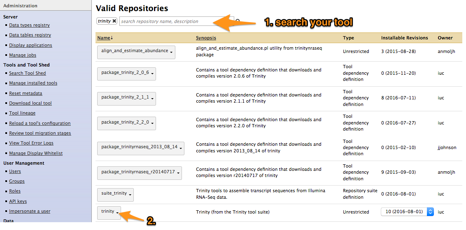The image size is (466, 230).
Task: Open View Tool Error Logs
Action: 31,143
